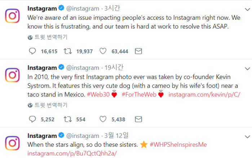
Task: Open the #WHPSheInspiresMe hashtag
Action: (178, 145)
